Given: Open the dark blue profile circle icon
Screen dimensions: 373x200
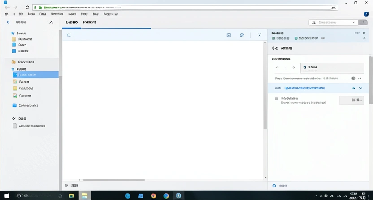Looking at the screenshot, I should (x=366, y=14).
